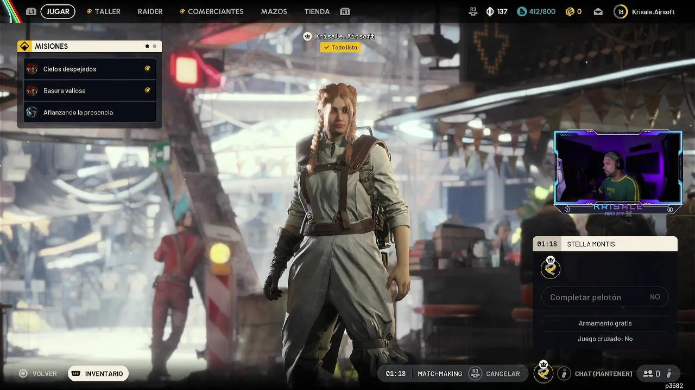
Task: Open the JUGAR tab
Action: tap(58, 11)
